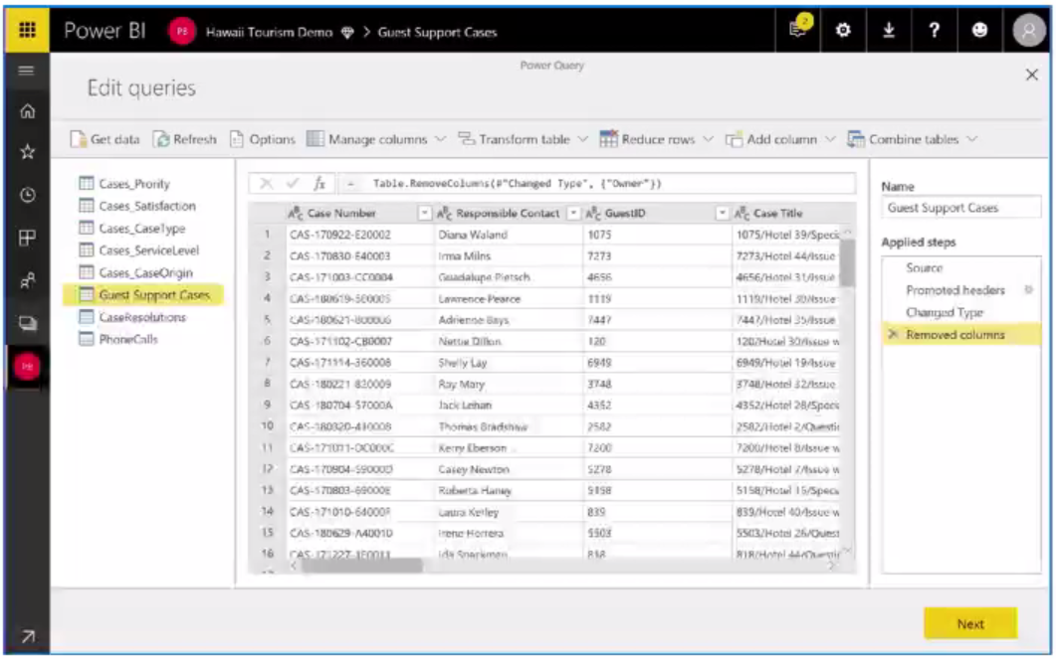Edit the query Name field
The width and height of the screenshot is (1056, 659).
point(961,208)
